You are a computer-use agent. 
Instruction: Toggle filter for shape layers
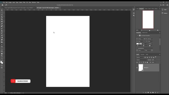pyautogui.click(x=152, y=58)
